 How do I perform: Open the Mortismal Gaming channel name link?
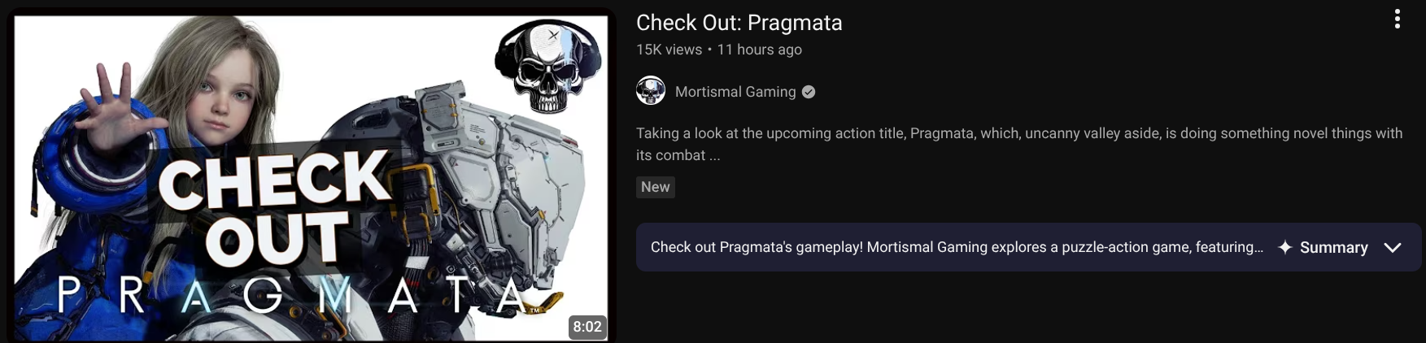735,92
